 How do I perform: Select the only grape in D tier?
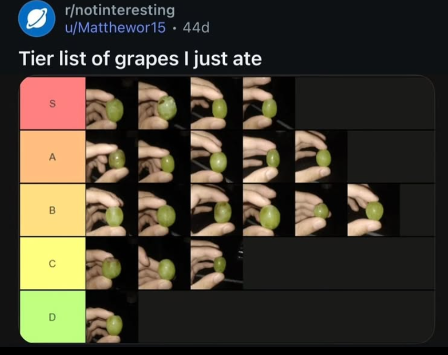pos(111,317)
